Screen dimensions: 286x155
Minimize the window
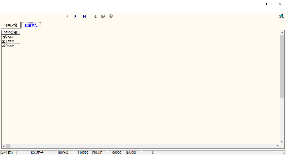pos(256,4)
